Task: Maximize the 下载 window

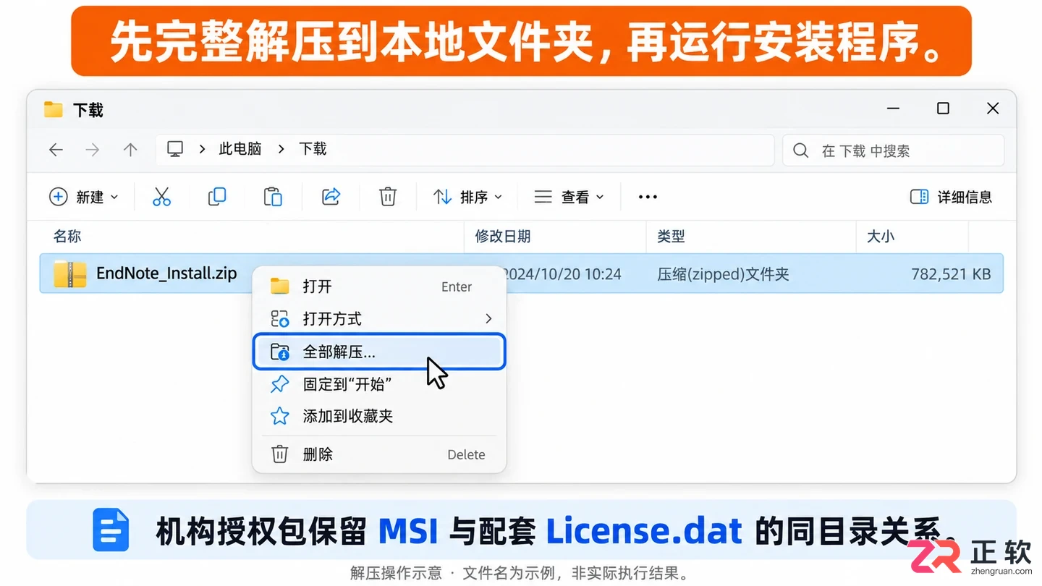Action: [943, 109]
